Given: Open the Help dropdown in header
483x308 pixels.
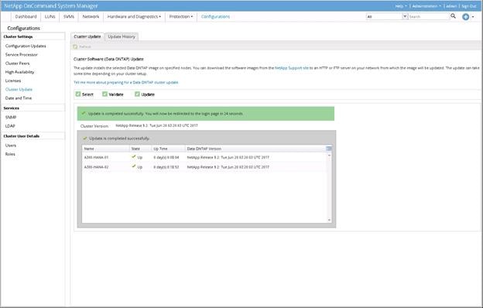Looking at the screenshot, I should [401, 6].
